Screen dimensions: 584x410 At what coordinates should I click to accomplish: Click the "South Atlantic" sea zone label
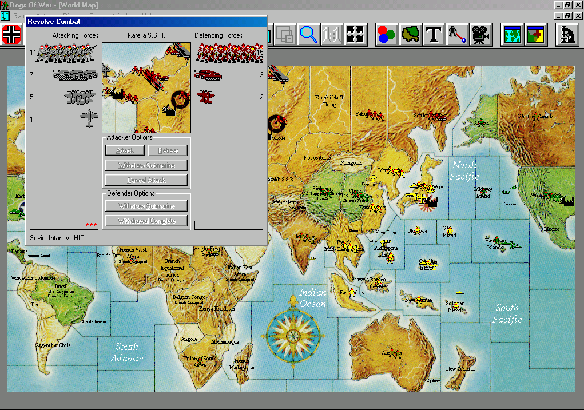click(x=126, y=352)
